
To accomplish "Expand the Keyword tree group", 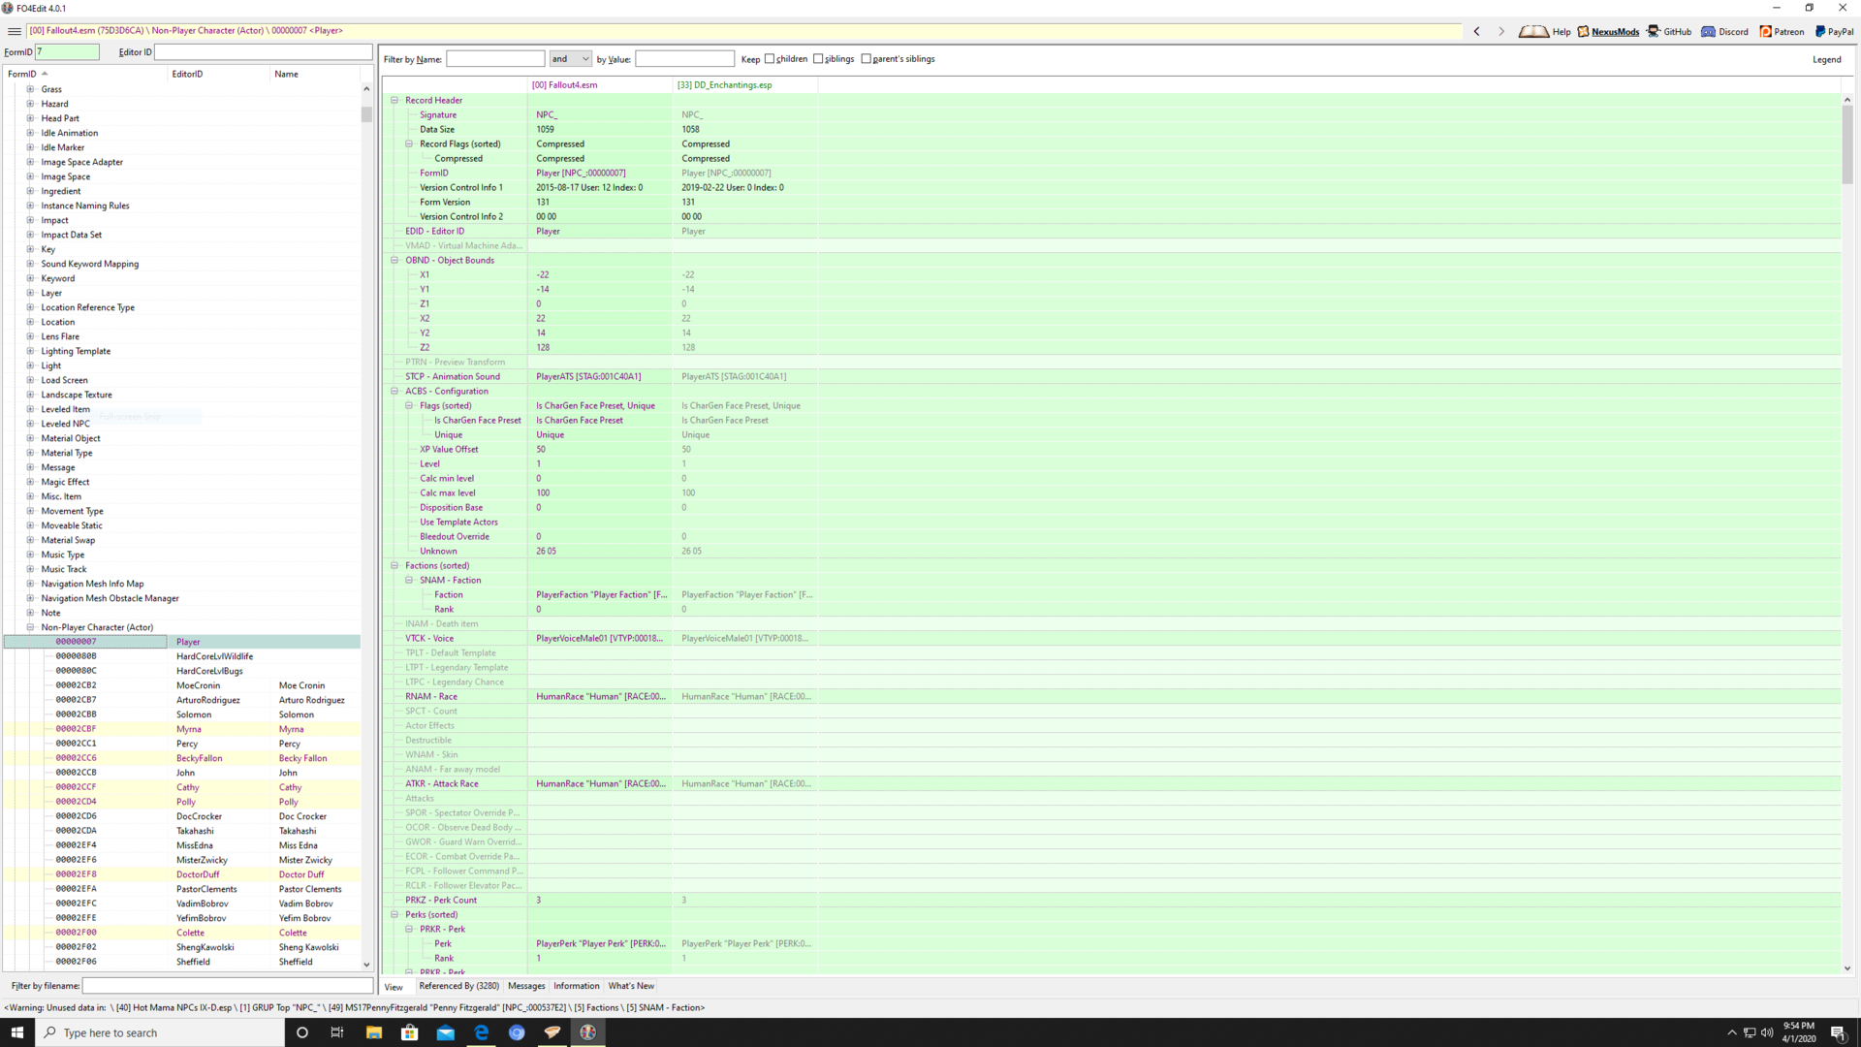I will tap(30, 278).
